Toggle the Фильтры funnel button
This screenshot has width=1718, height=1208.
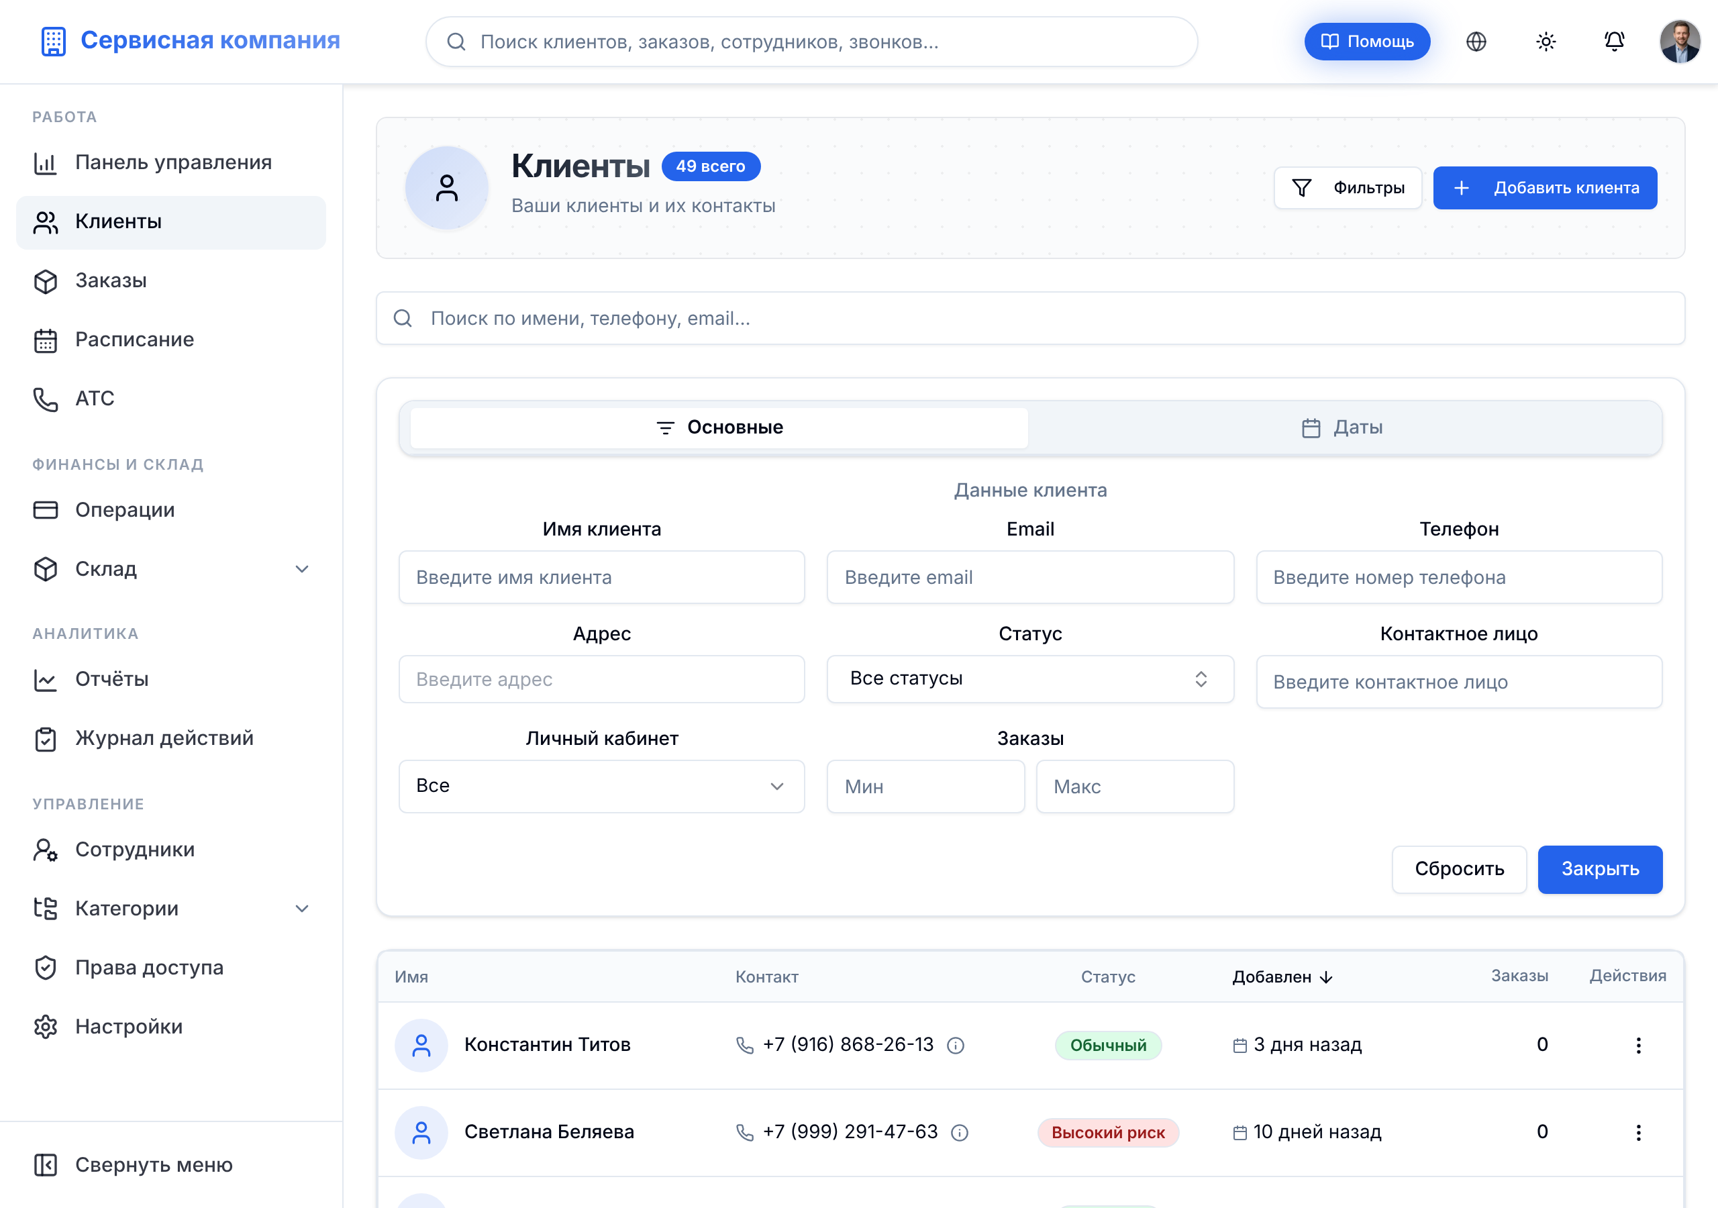[x=1348, y=188]
